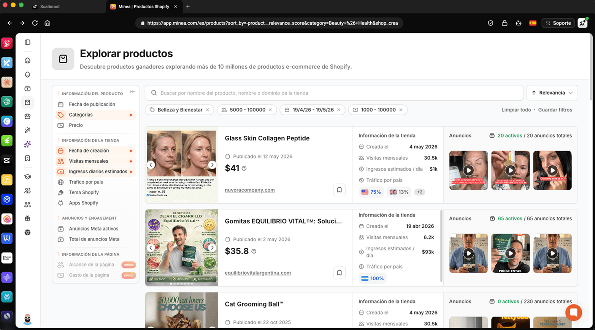Image resolution: width=595 pixels, height=330 pixels.
Task: Remove the Belleza y Bienestar filter chip
Action: click(207, 110)
